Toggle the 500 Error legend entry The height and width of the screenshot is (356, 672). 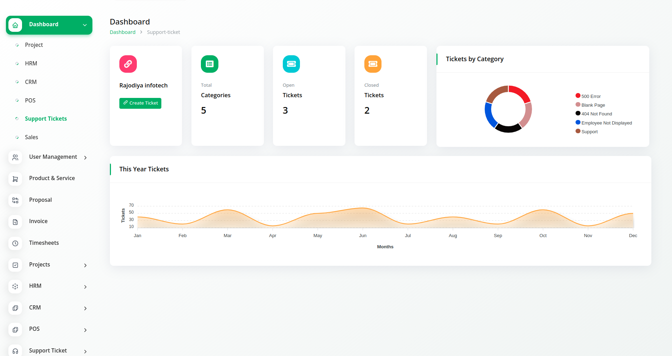coord(590,96)
